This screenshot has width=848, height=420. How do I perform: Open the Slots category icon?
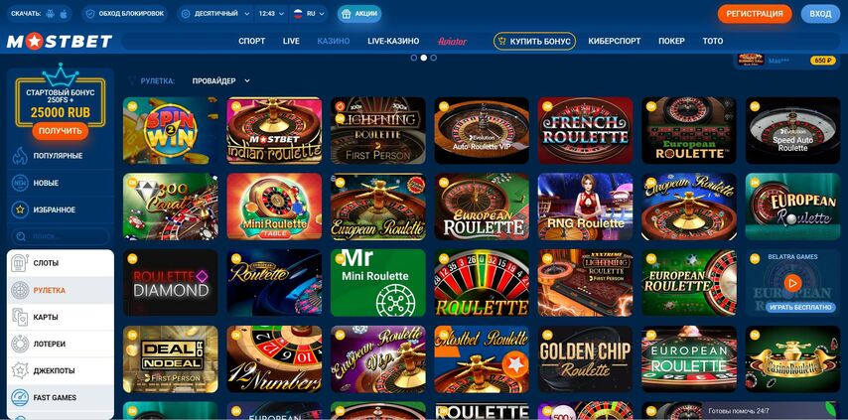tap(20, 263)
